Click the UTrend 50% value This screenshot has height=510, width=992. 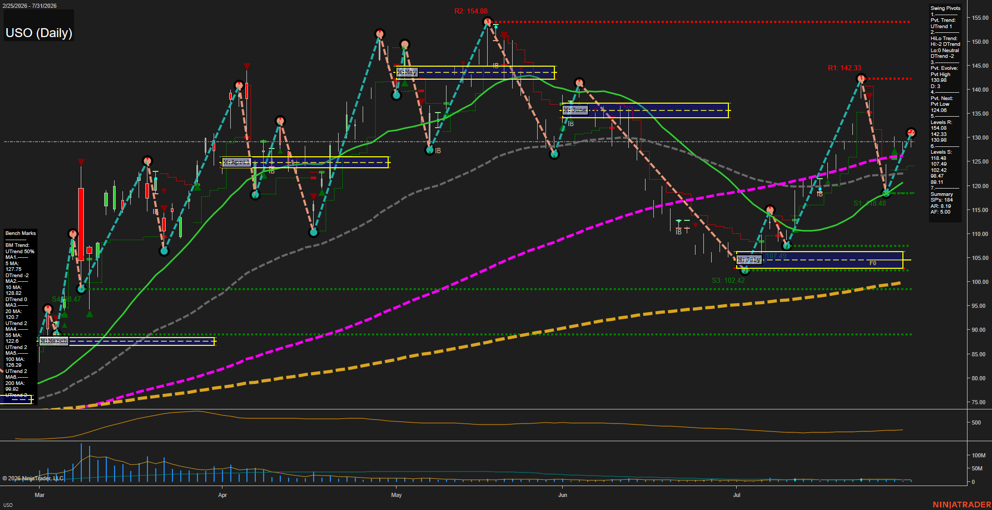(20, 252)
